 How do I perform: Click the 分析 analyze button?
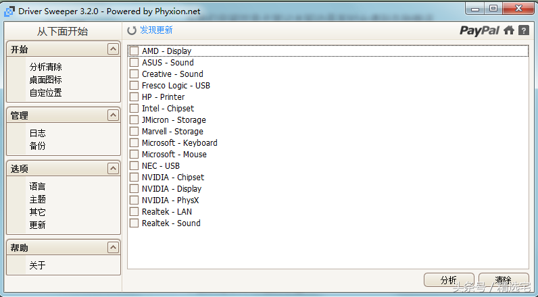point(449,280)
